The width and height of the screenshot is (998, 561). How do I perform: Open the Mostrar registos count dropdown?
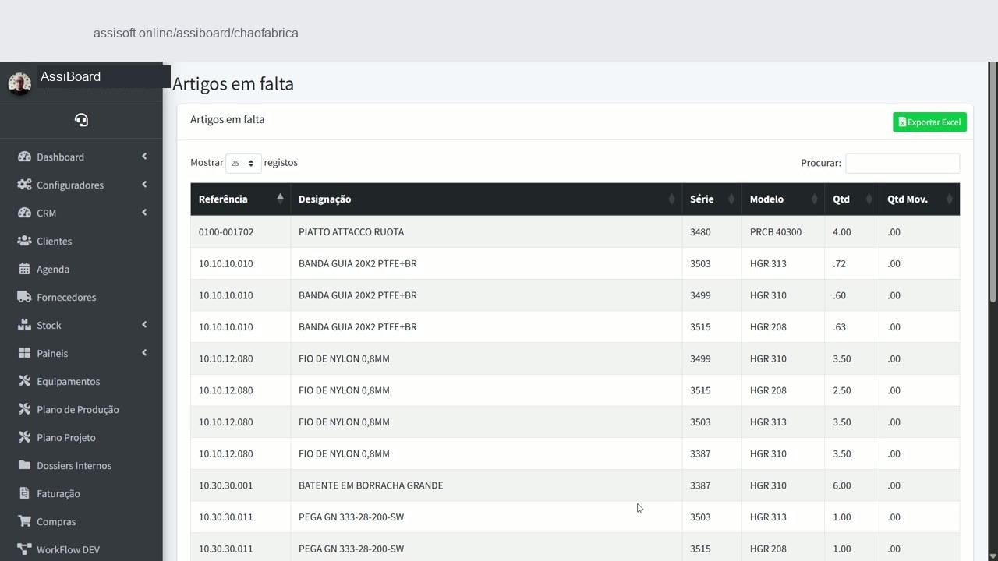243,164
